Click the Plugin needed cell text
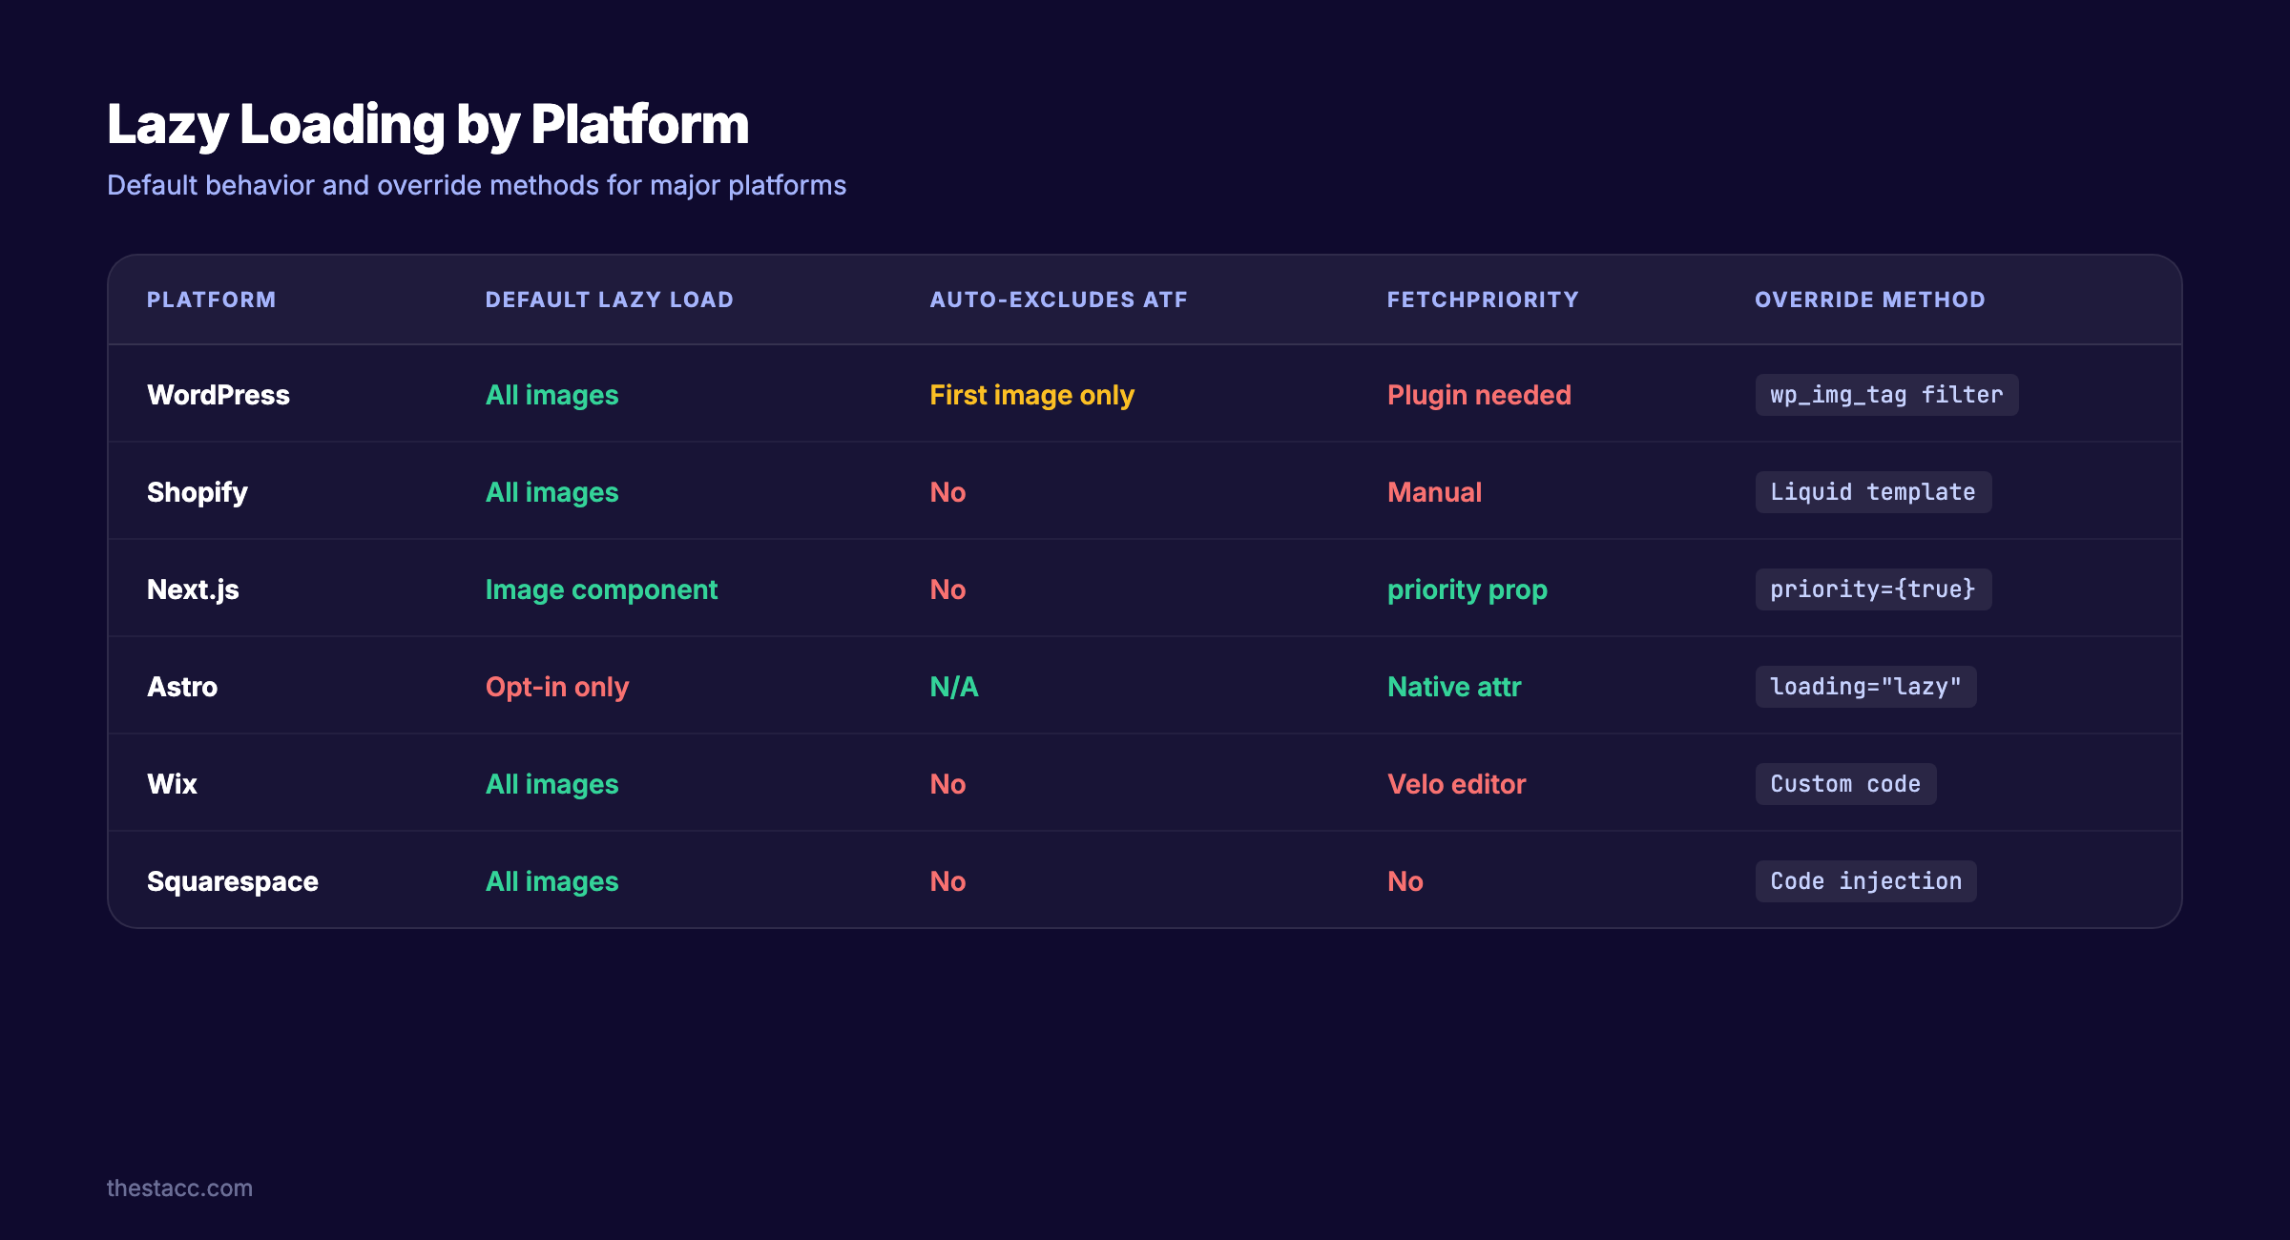Image resolution: width=2290 pixels, height=1240 pixels. pyautogui.click(x=1480, y=394)
